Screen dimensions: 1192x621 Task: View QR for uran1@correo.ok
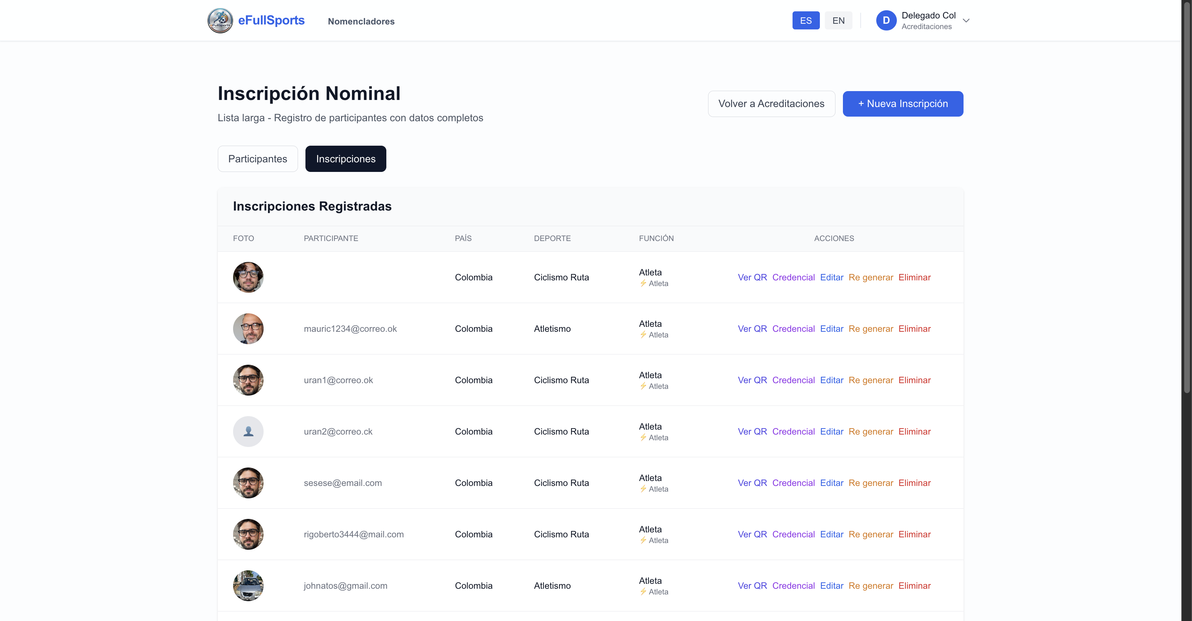752,380
